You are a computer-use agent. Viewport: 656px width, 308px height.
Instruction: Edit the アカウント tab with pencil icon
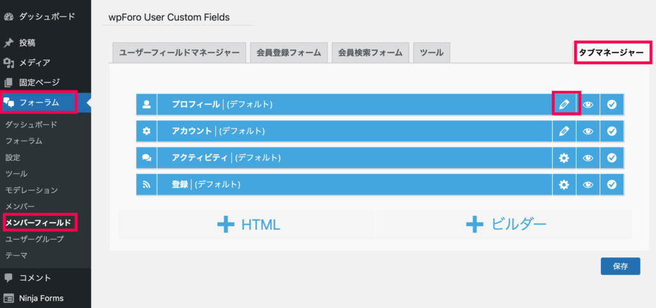click(564, 131)
